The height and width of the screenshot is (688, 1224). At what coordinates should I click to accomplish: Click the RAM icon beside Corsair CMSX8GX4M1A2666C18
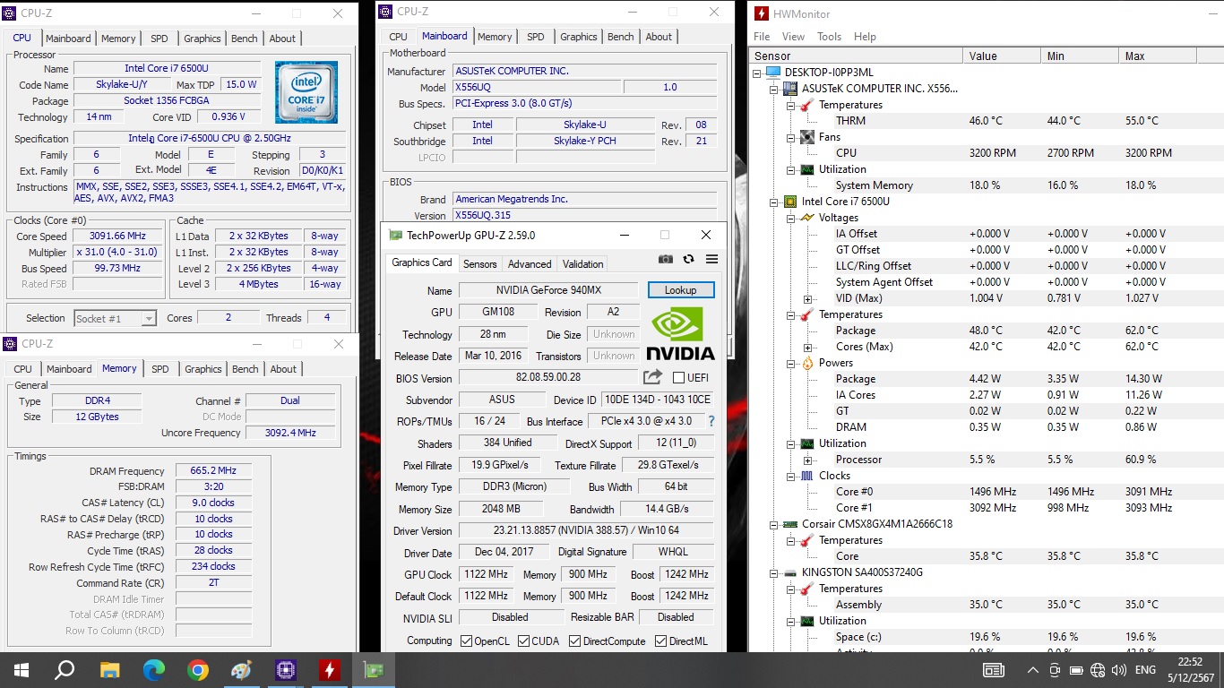790,524
